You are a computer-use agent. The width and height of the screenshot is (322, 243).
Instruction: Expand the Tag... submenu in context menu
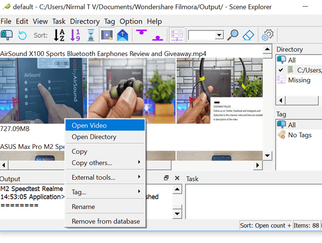tap(105, 192)
